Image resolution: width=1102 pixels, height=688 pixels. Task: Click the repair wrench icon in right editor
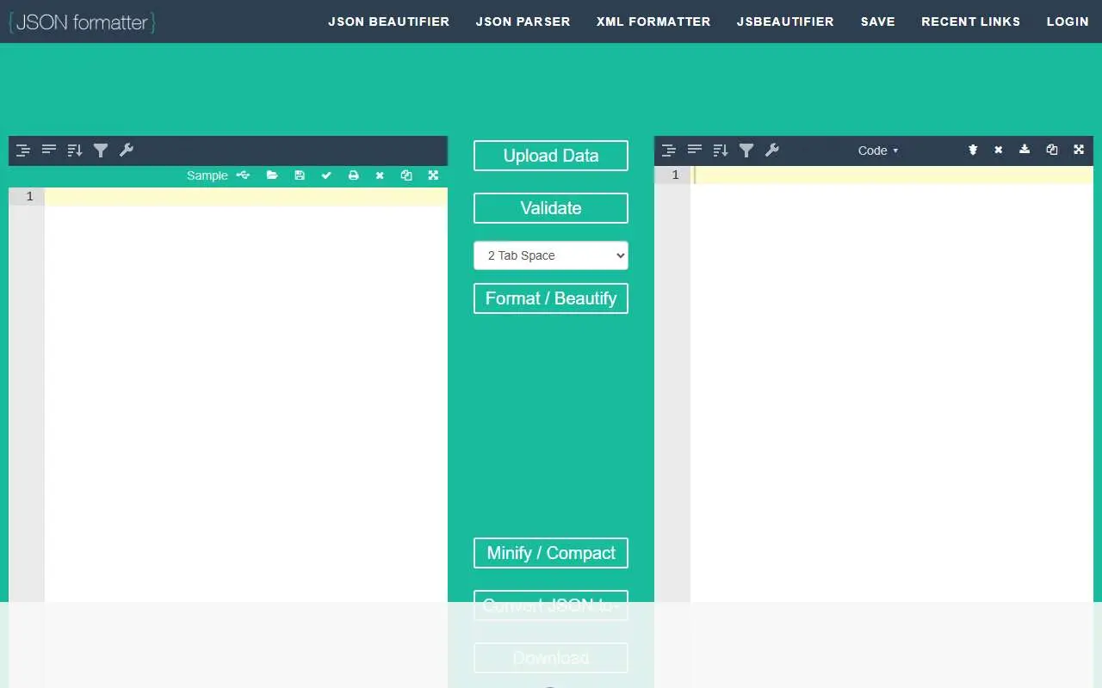click(x=772, y=150)
